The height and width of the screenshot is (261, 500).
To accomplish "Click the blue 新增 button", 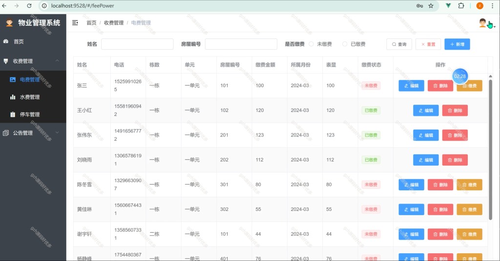I will tap(457, 44).
